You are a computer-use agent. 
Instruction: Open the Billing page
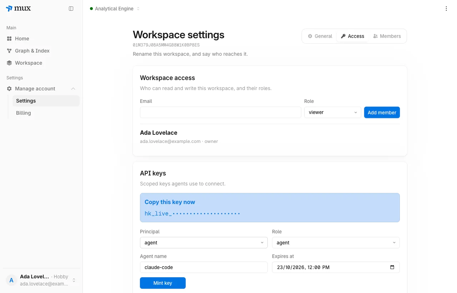[46, 113]
